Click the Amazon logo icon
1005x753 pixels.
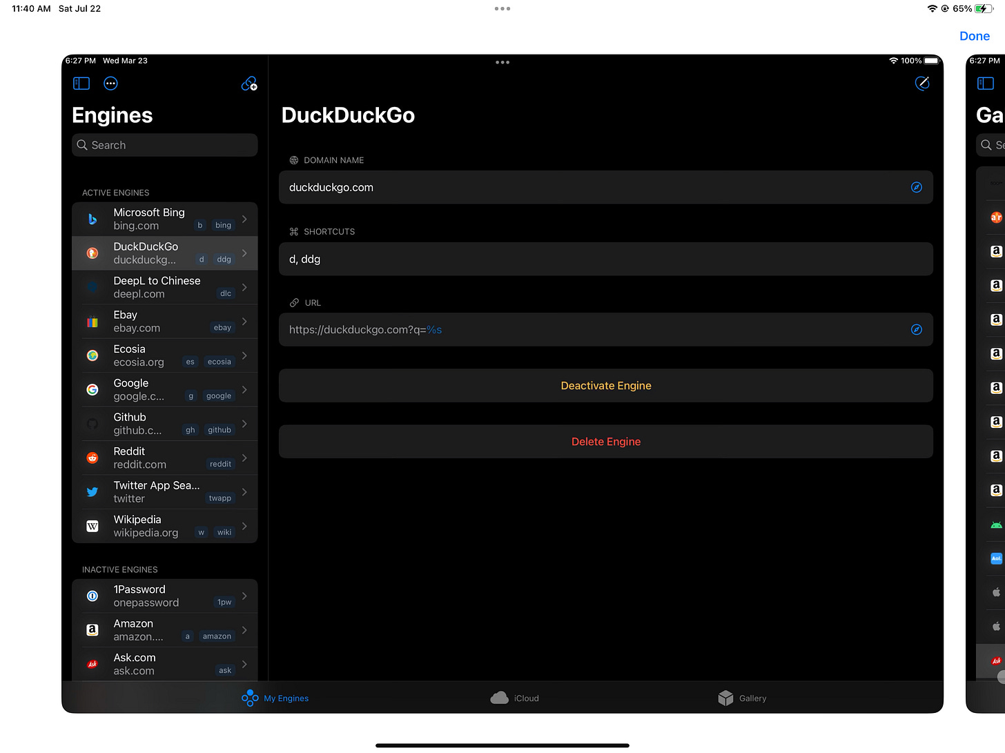92,630
